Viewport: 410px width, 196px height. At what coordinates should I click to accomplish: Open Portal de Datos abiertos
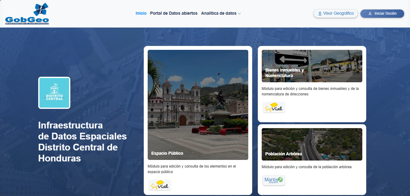coord(174,13)
